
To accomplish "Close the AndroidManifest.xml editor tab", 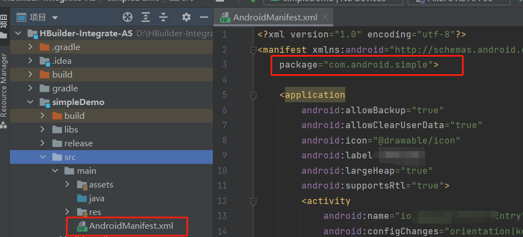I will pos(325,16).
